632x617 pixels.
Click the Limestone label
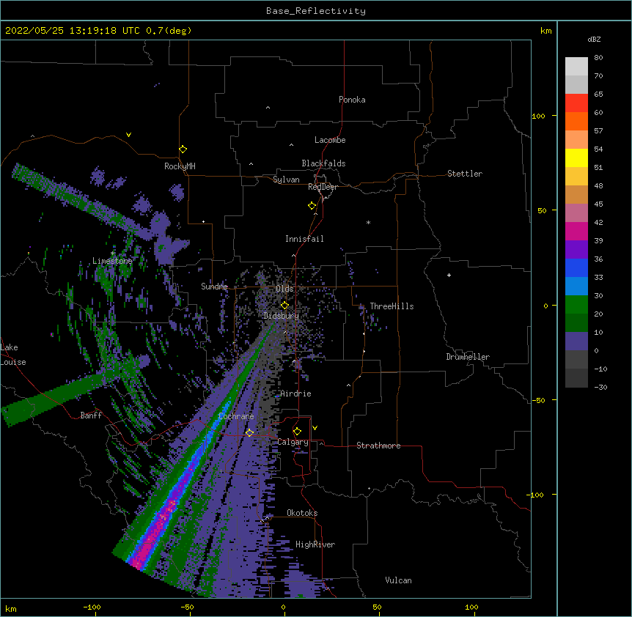tap(112, 261)
